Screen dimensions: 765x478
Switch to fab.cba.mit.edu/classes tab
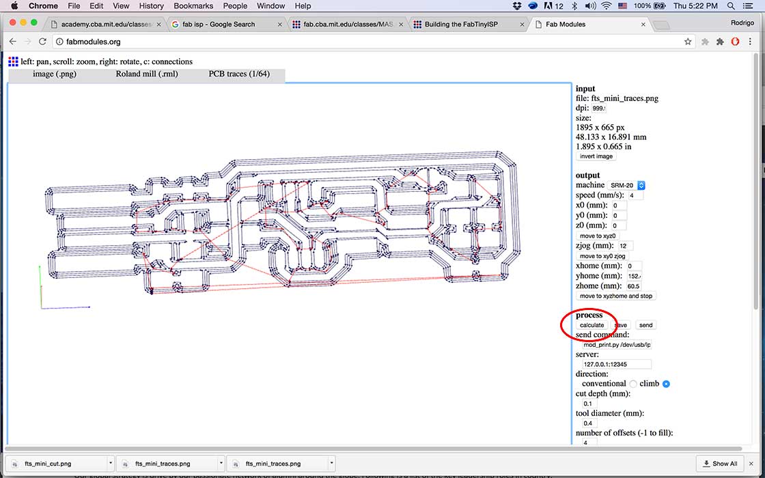click(348, 25)
